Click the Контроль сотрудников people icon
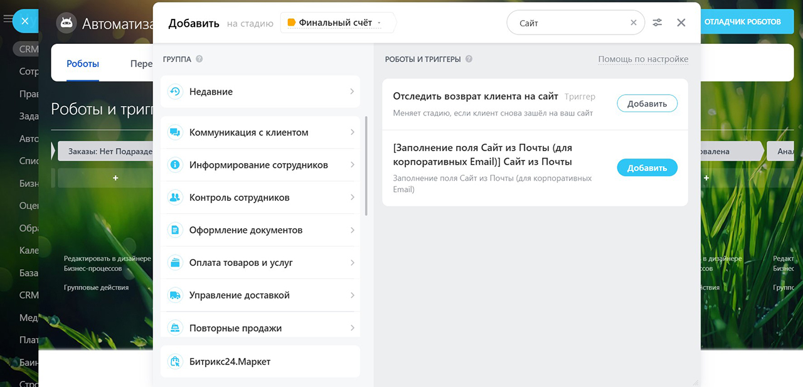 [175, 198]
